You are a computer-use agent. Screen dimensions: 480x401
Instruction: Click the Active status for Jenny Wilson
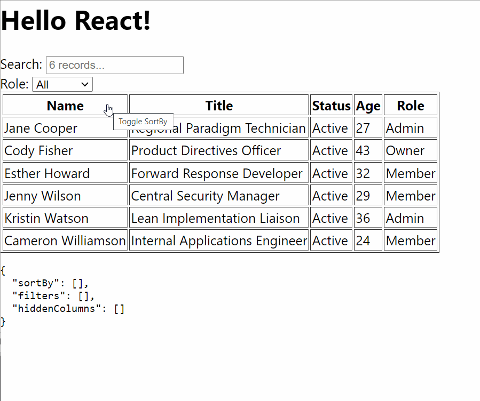331,195
